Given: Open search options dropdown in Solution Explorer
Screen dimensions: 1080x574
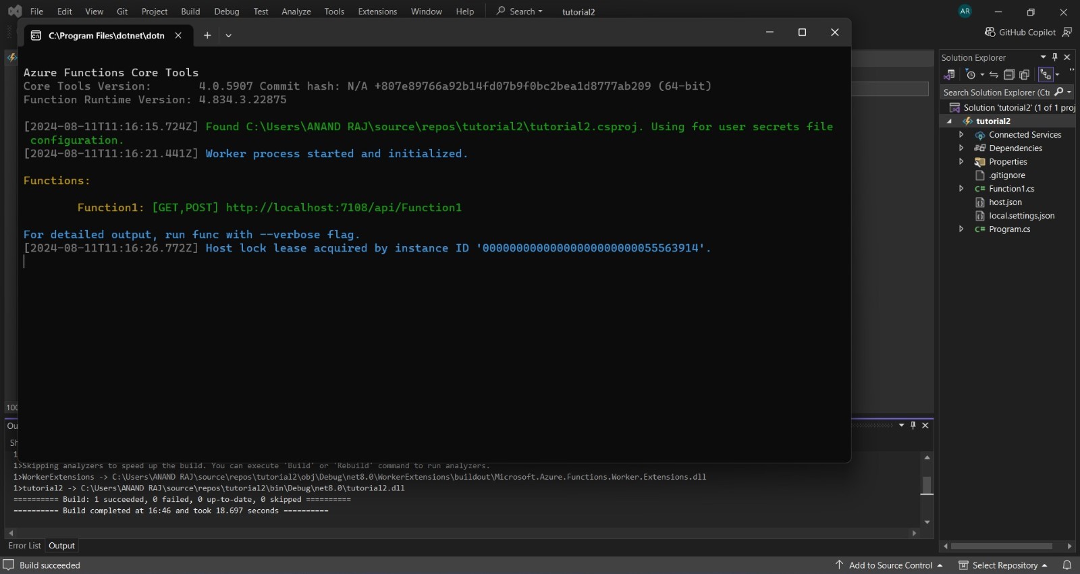Looking at the screenshot, I should coord(1070,92).
